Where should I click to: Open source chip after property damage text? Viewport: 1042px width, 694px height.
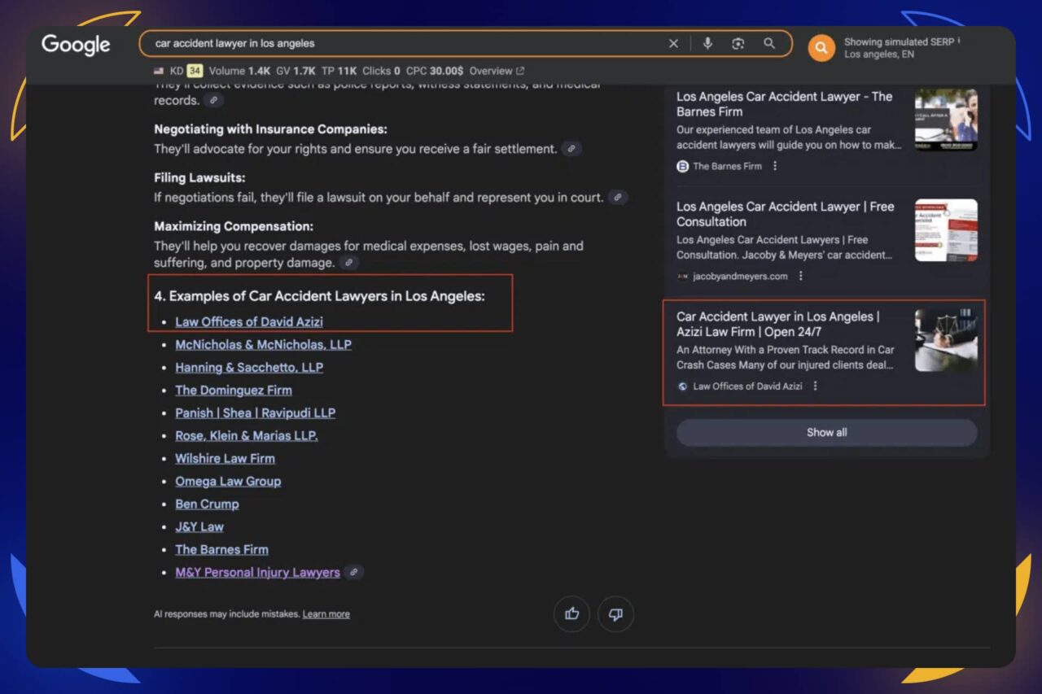click(x=348, y=263)
